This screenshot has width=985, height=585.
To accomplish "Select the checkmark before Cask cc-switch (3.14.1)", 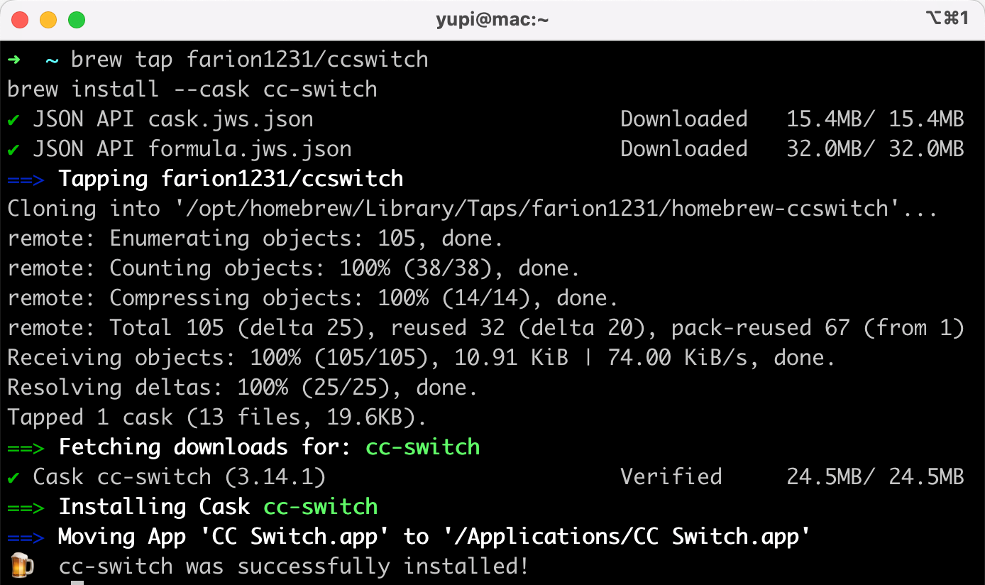I will (13, 477).
